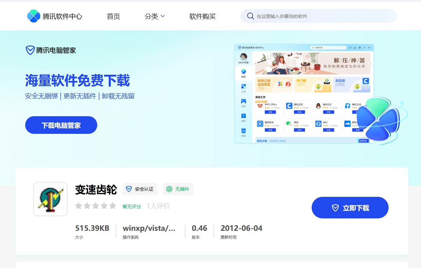Image resolution: width=421 pixels, height=268 pixels.
Task: Click the 变速齿轮 software title
Action: (96, 190)
